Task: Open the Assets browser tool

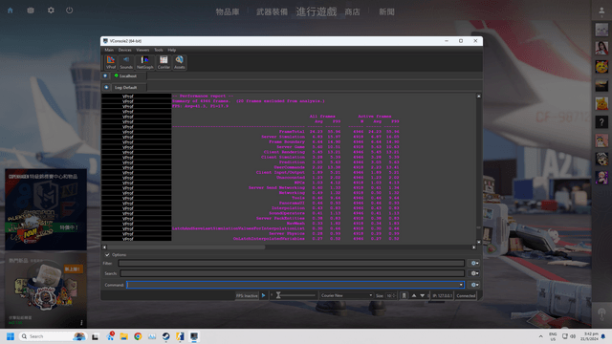Action: pyautogui.click(x=179, y=62)
